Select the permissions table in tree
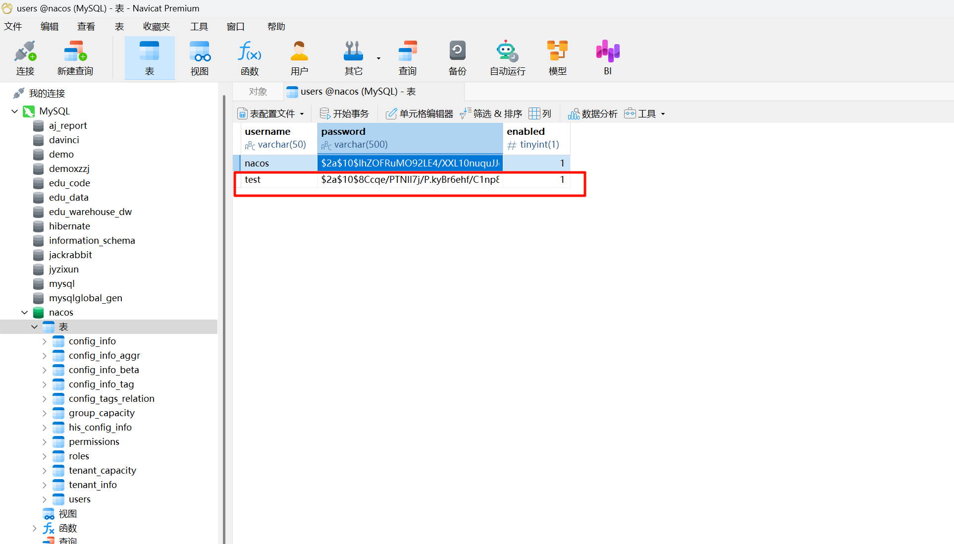The image size is (954, 544). click(x=94, y=442)
